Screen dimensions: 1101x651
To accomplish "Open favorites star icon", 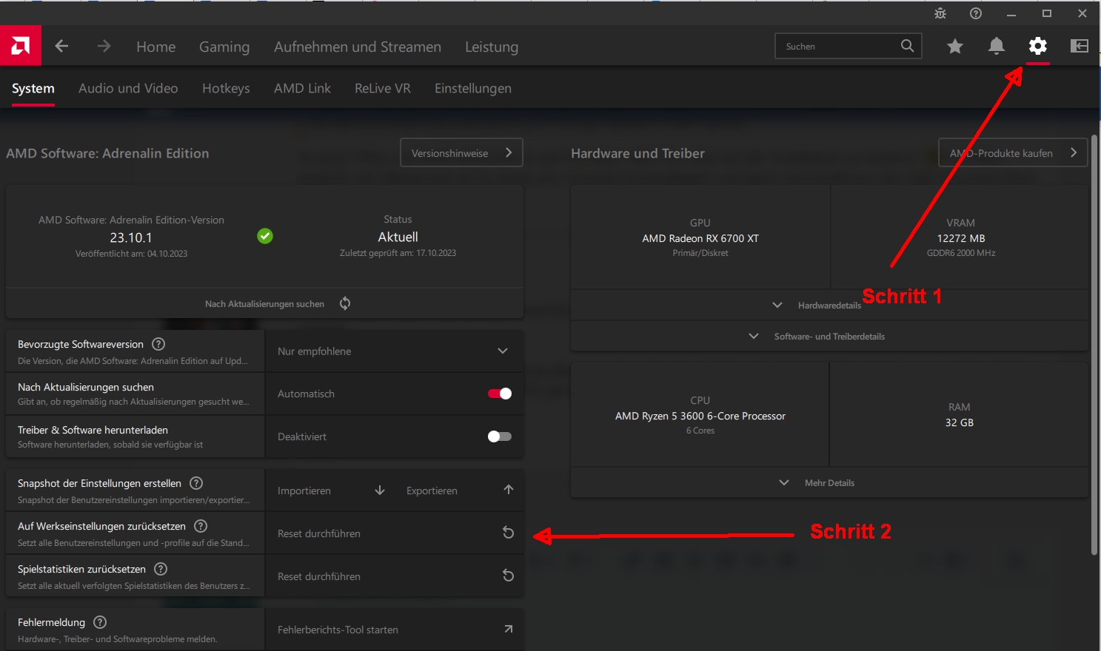I will (x=955, y=46).
